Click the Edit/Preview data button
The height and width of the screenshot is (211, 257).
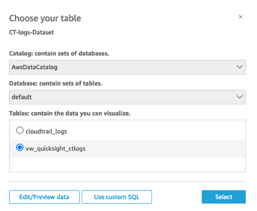(x=44, y=197)
